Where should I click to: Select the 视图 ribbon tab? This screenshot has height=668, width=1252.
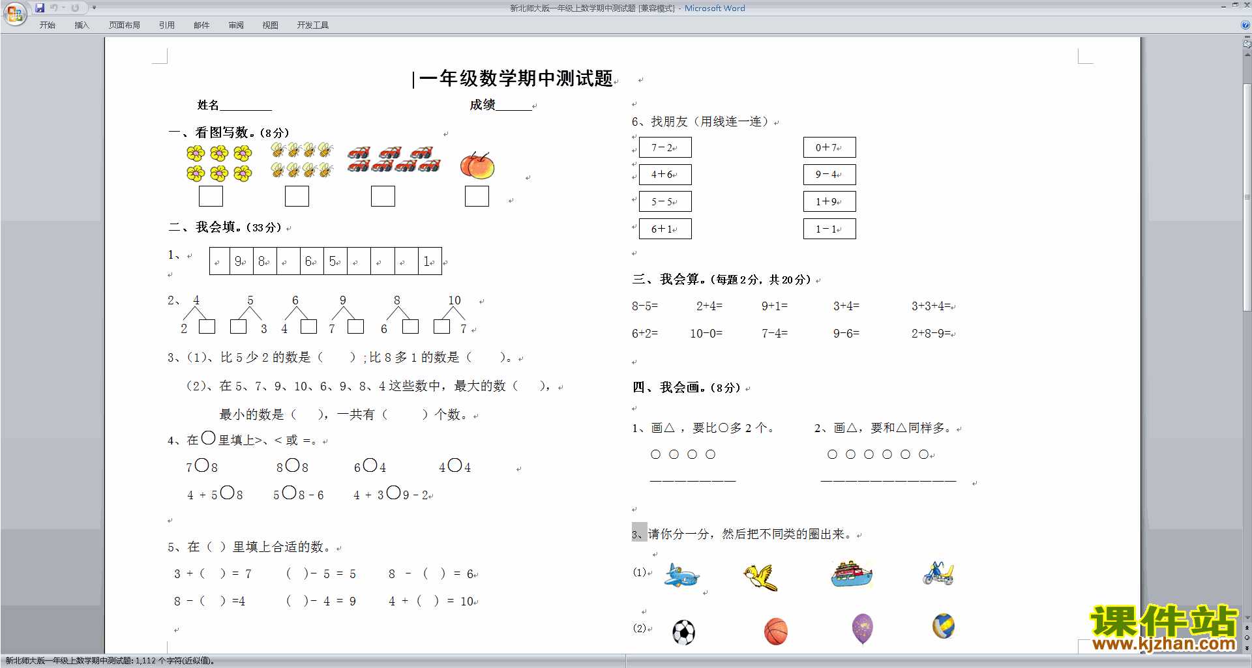click(270, 25)
